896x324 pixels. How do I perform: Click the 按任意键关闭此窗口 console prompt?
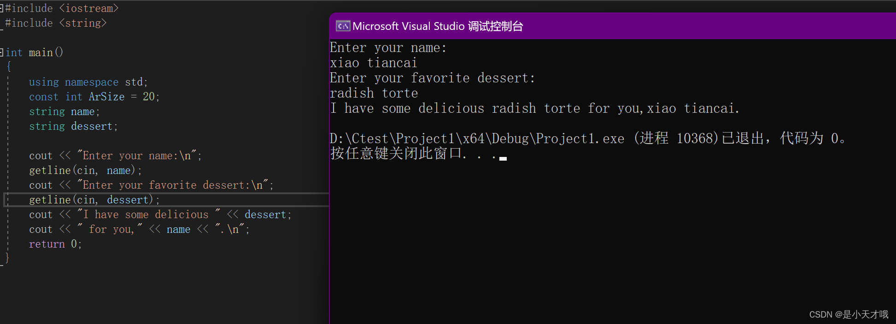396,153
